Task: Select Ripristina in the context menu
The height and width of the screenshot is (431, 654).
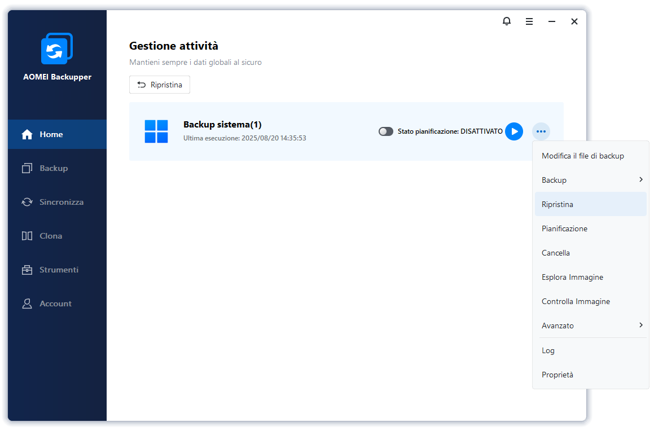Action: tap(558, 204)
